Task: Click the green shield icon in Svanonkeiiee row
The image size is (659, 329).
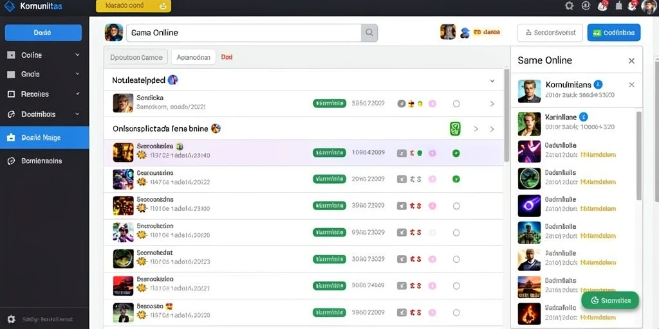Action: click(x=420, y=153)
